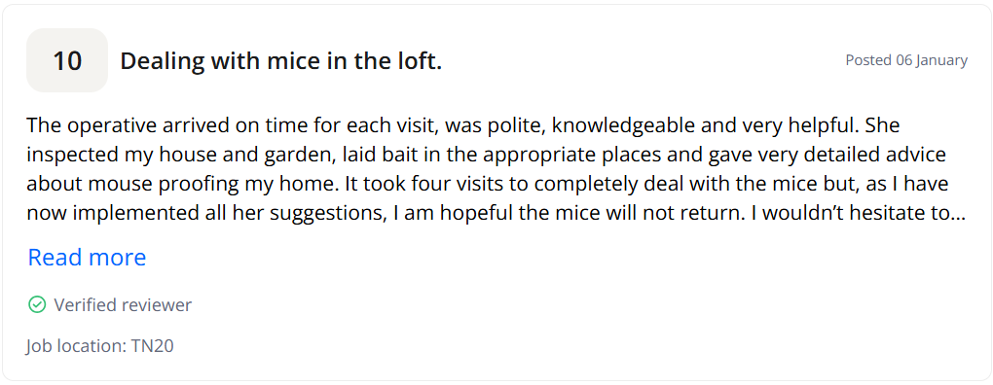Open the full review via Read more

pyautogui.click(x=87, y=258)
